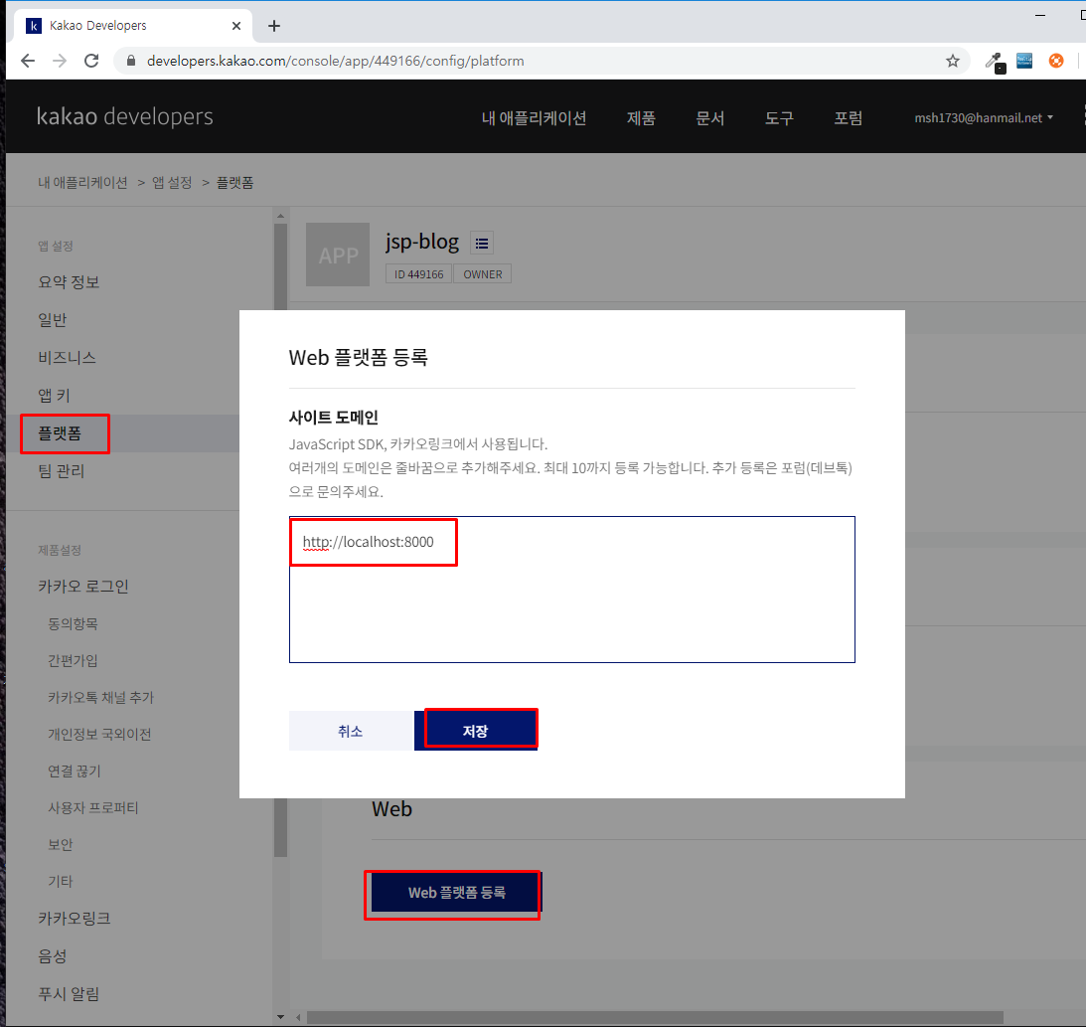
Task: Click the horizontal scrollbar at page bottom
Action: pos(655,1017)
